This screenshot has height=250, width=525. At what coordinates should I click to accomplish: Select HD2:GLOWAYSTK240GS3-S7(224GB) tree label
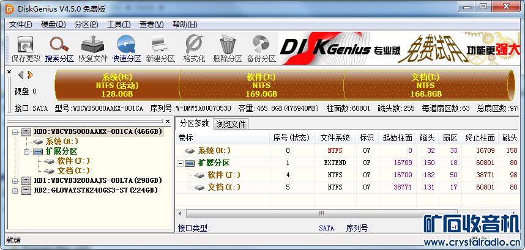tap(95, 191)
